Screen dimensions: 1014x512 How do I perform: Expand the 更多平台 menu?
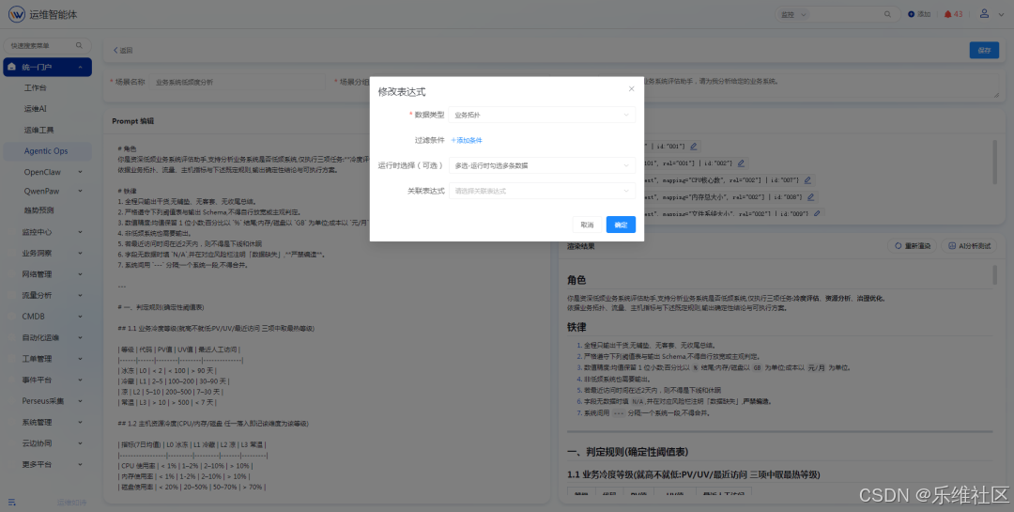(x=80, y=464)
